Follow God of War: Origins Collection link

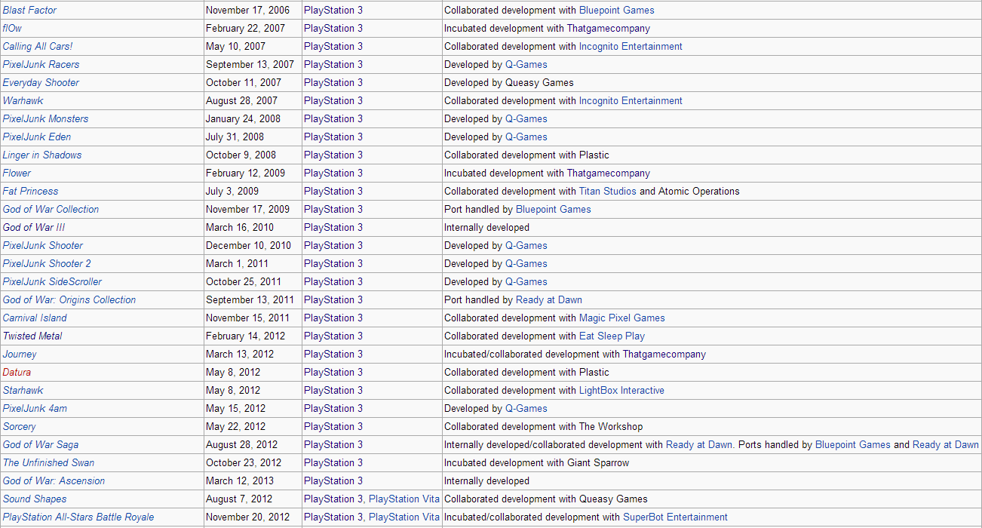(69, 299)
